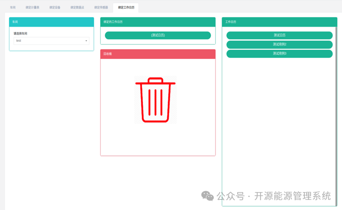
Task: Click the 绑定的工作日历 panel header
Action: (x=158, y=22)
